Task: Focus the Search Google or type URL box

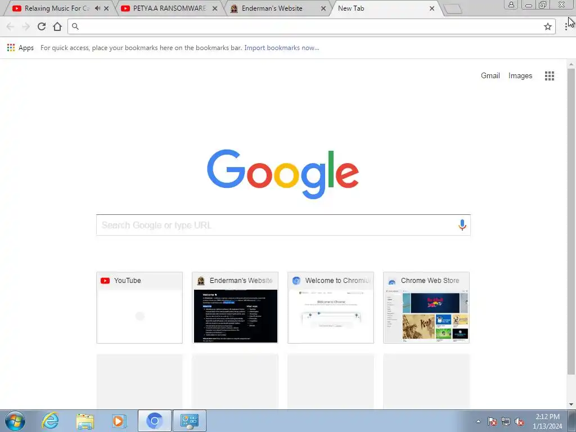Action: pyautogui.click(x=283, y=225)
